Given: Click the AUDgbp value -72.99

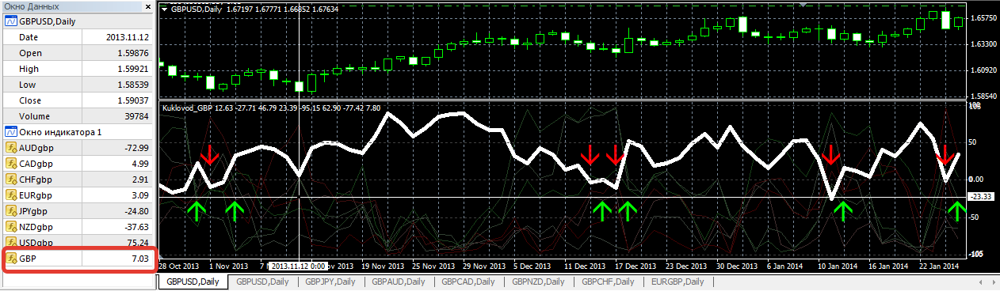Looking at the screenshot, I should 137,148.
